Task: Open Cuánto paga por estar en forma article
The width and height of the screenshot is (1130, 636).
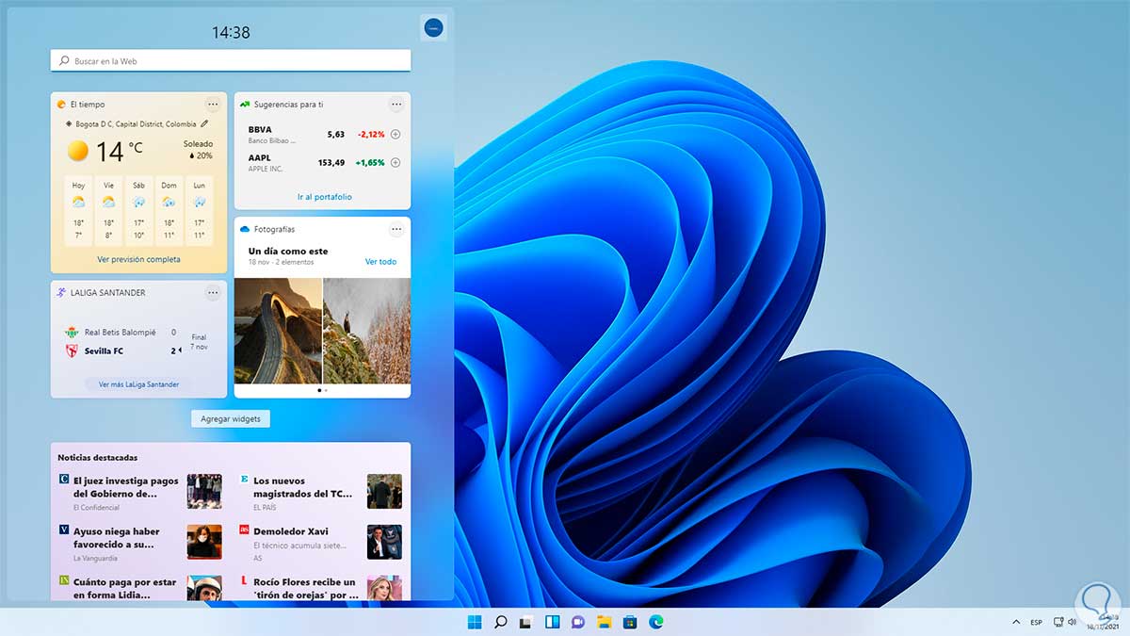Action: (125, 588)
